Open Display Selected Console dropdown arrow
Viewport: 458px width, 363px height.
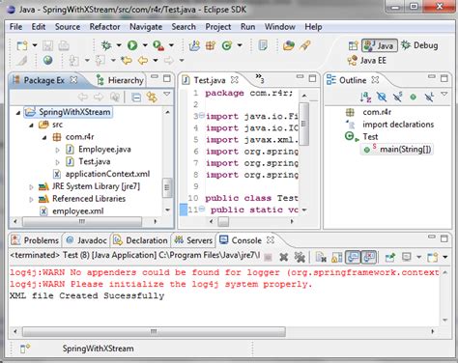[418, 257]
